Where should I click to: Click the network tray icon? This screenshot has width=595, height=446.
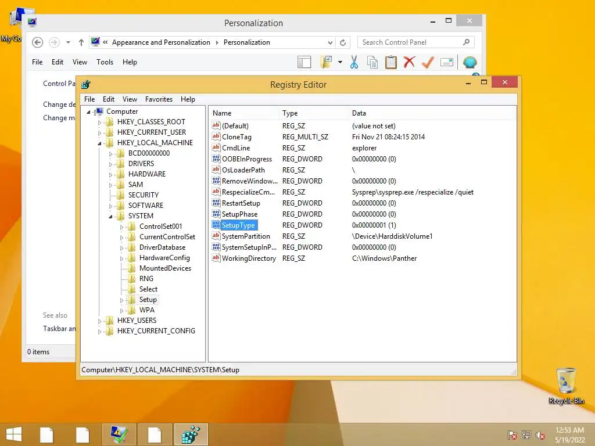526,435
